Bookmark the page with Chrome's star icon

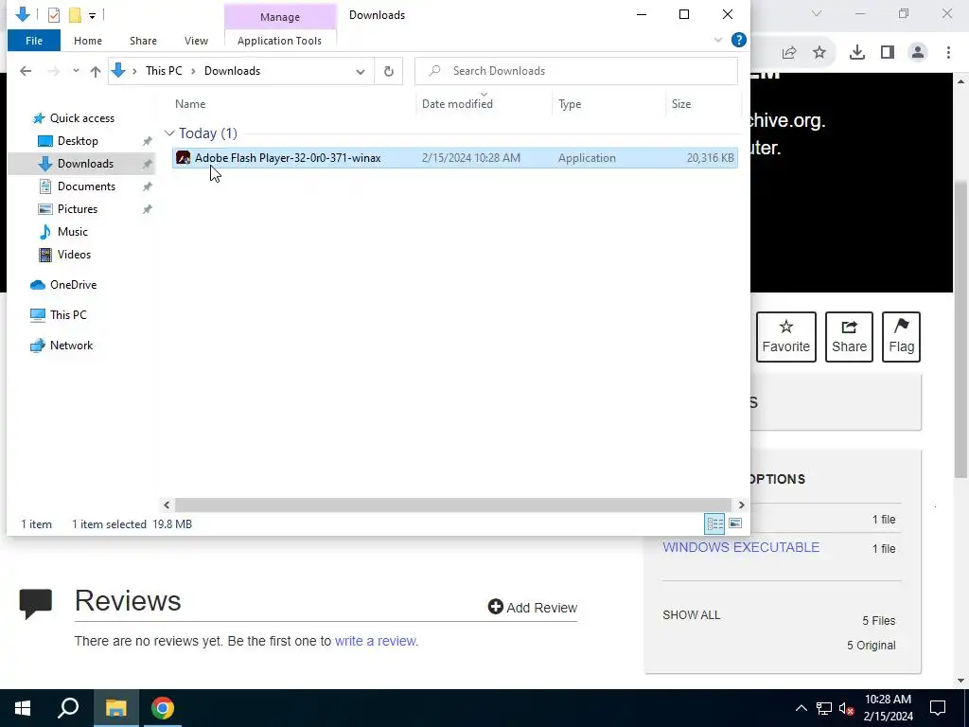819,53
